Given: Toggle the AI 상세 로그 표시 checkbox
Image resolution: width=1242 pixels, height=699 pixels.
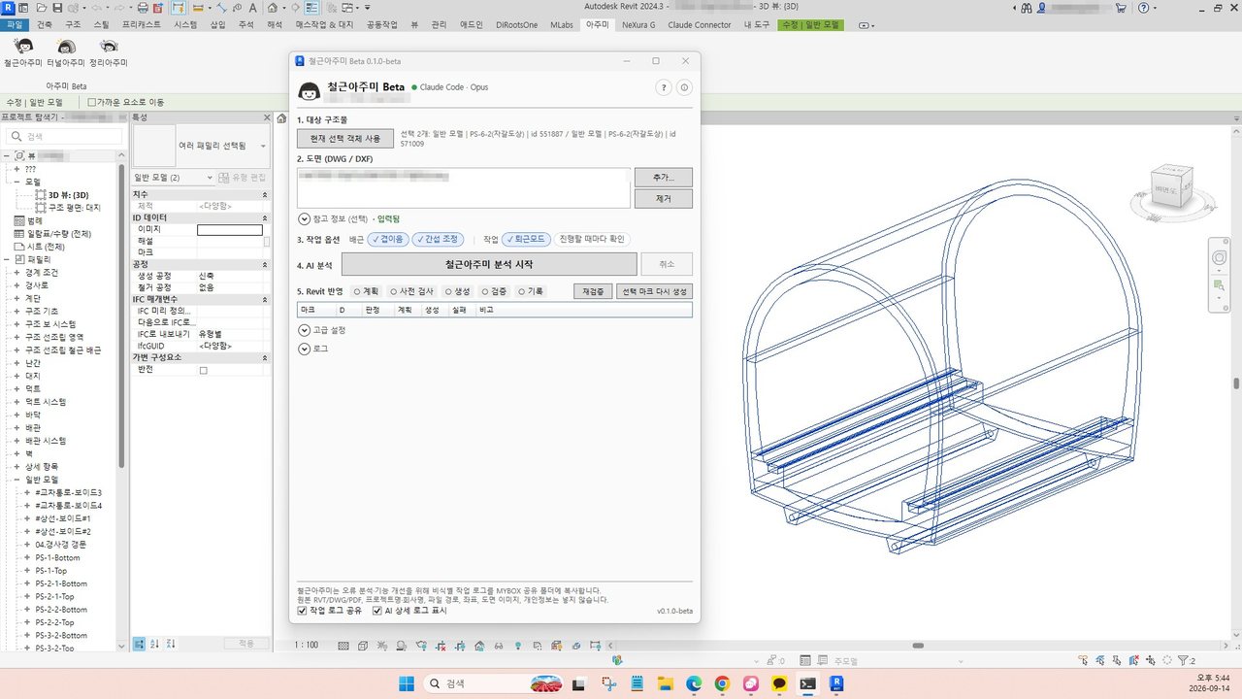Looking at the screenshot, I should pos(376,611).
